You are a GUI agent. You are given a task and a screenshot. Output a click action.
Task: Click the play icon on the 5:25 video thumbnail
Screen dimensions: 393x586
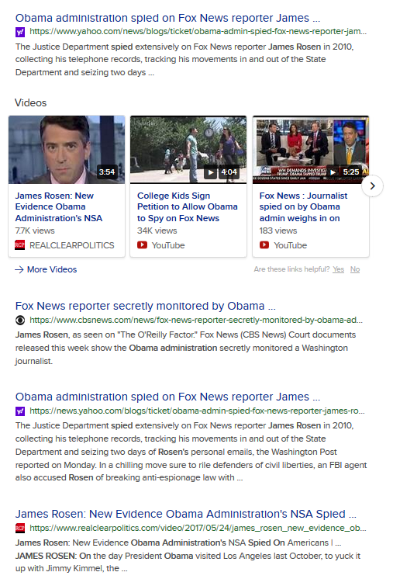tap(333, 172)
